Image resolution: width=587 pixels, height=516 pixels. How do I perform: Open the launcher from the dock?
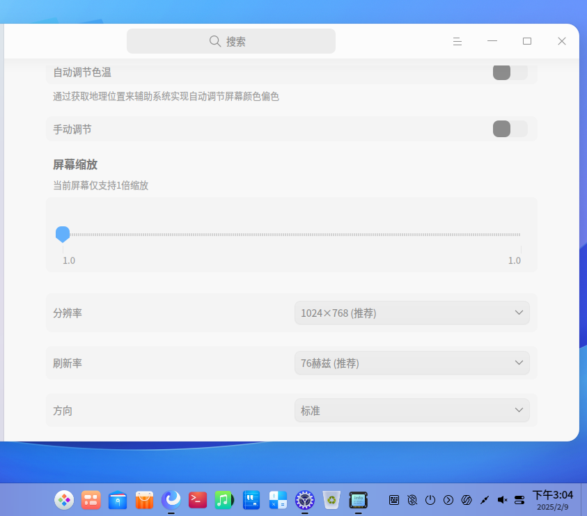(x=64, y=500)
